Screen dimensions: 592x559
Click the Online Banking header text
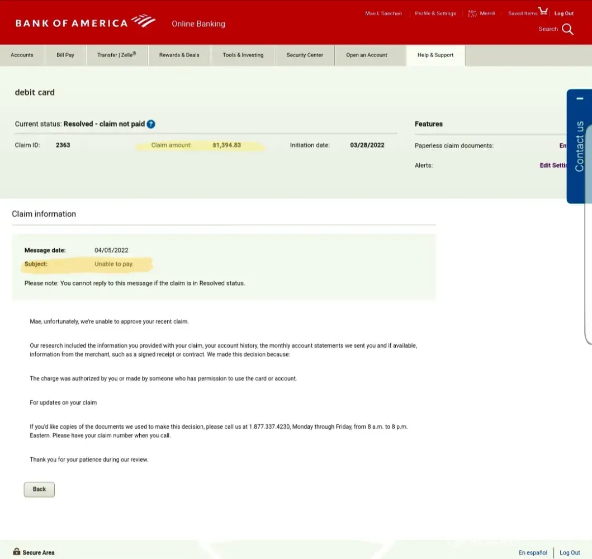click(x=198, y=24)
